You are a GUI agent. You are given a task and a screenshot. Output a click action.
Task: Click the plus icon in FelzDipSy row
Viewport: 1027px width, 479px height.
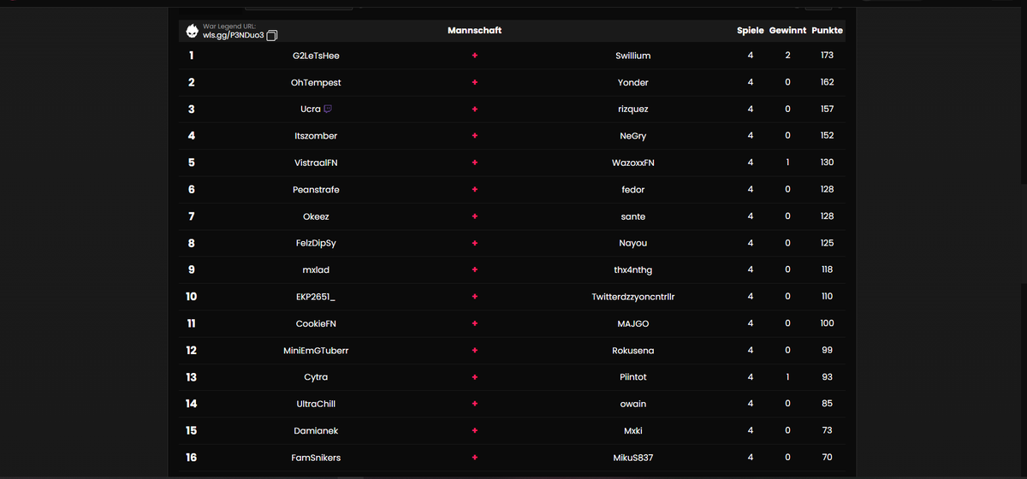click(474, 243)
